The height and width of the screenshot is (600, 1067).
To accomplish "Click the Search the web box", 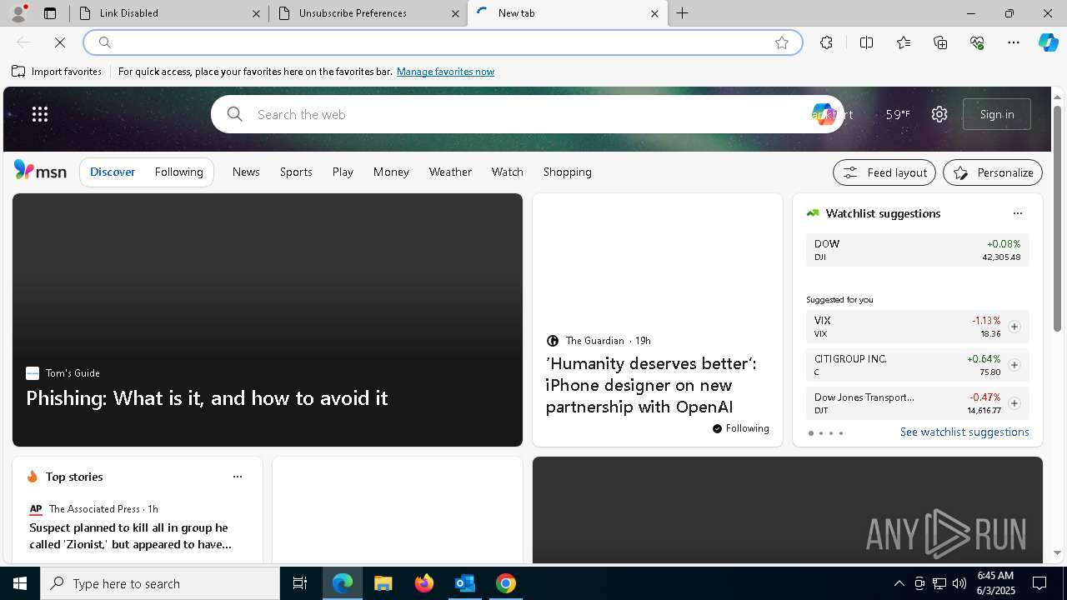I will 525,114.
